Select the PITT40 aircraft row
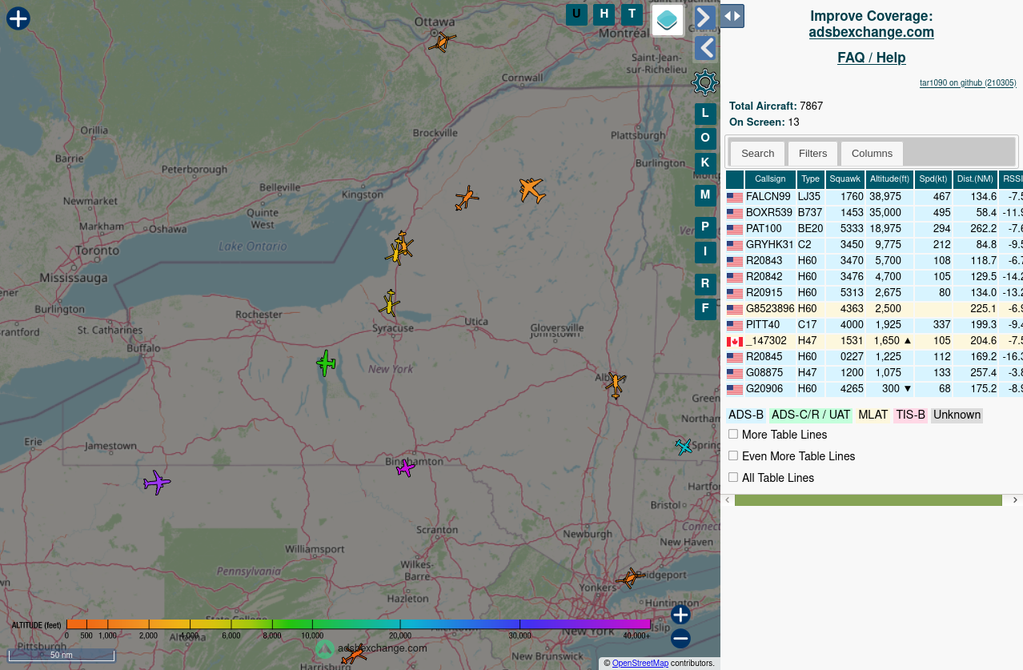Image resolution: width=1023 pixels, height=670 pixels. (x=874, y=325)
